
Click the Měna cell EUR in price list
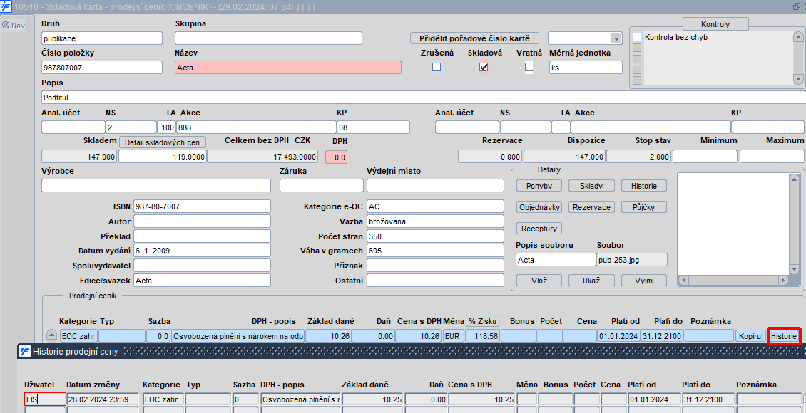453,336
